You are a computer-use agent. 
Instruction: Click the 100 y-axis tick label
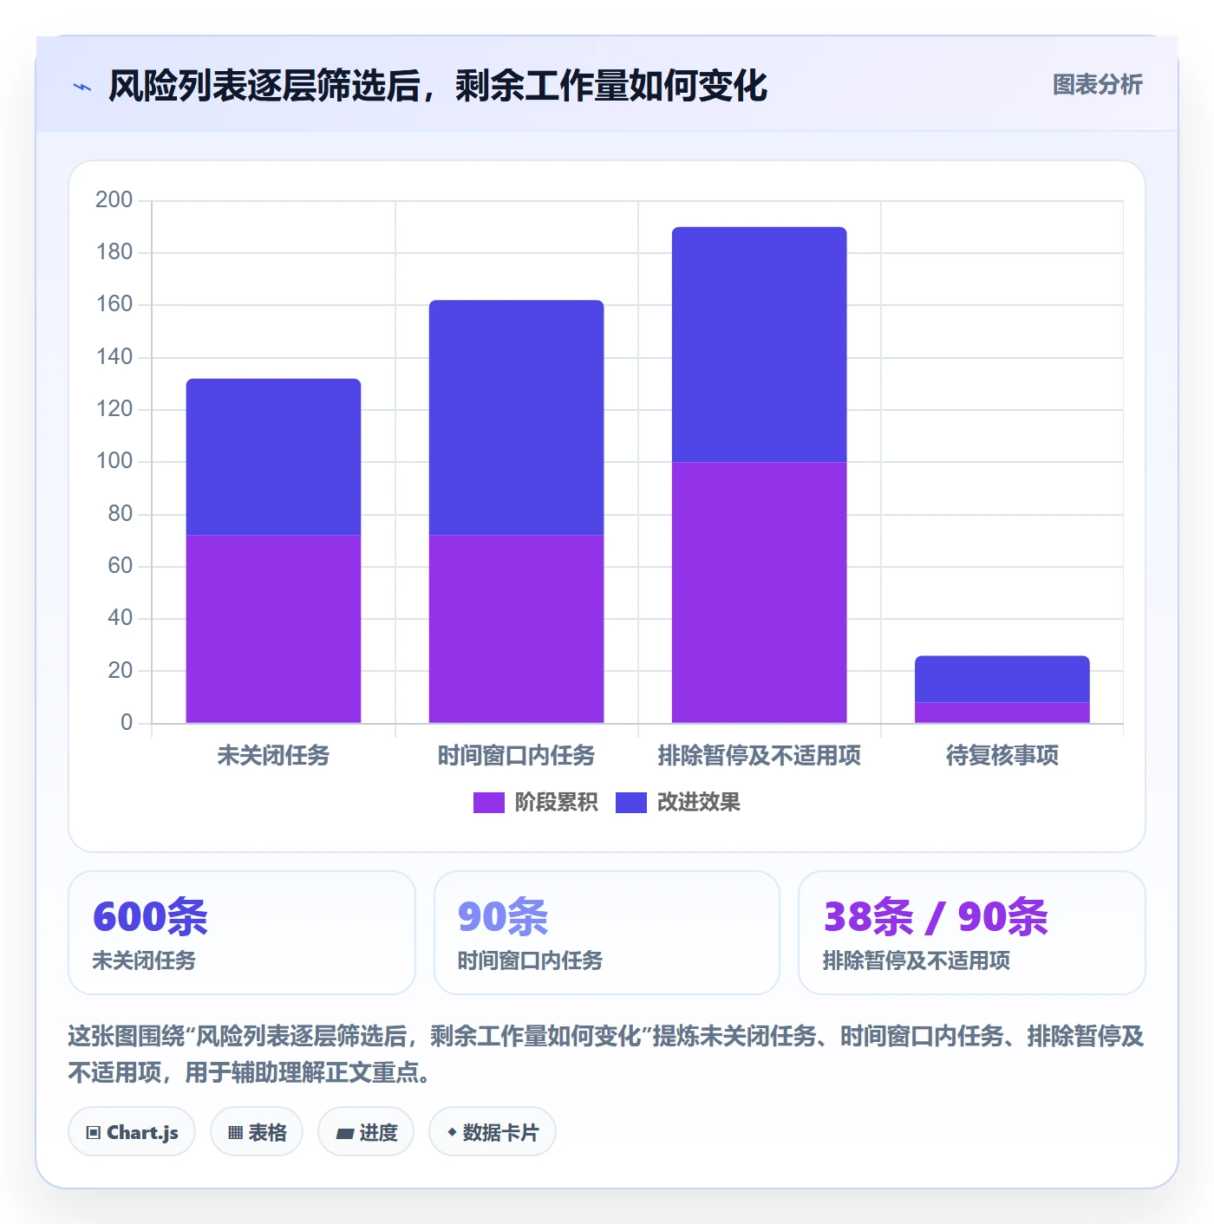click(x=114, y=461)
